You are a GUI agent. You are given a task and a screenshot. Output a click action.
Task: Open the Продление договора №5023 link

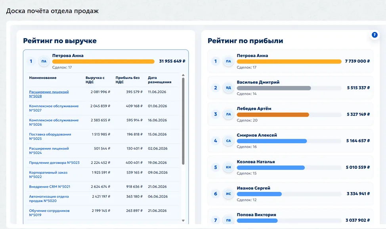tap(54, 163)
